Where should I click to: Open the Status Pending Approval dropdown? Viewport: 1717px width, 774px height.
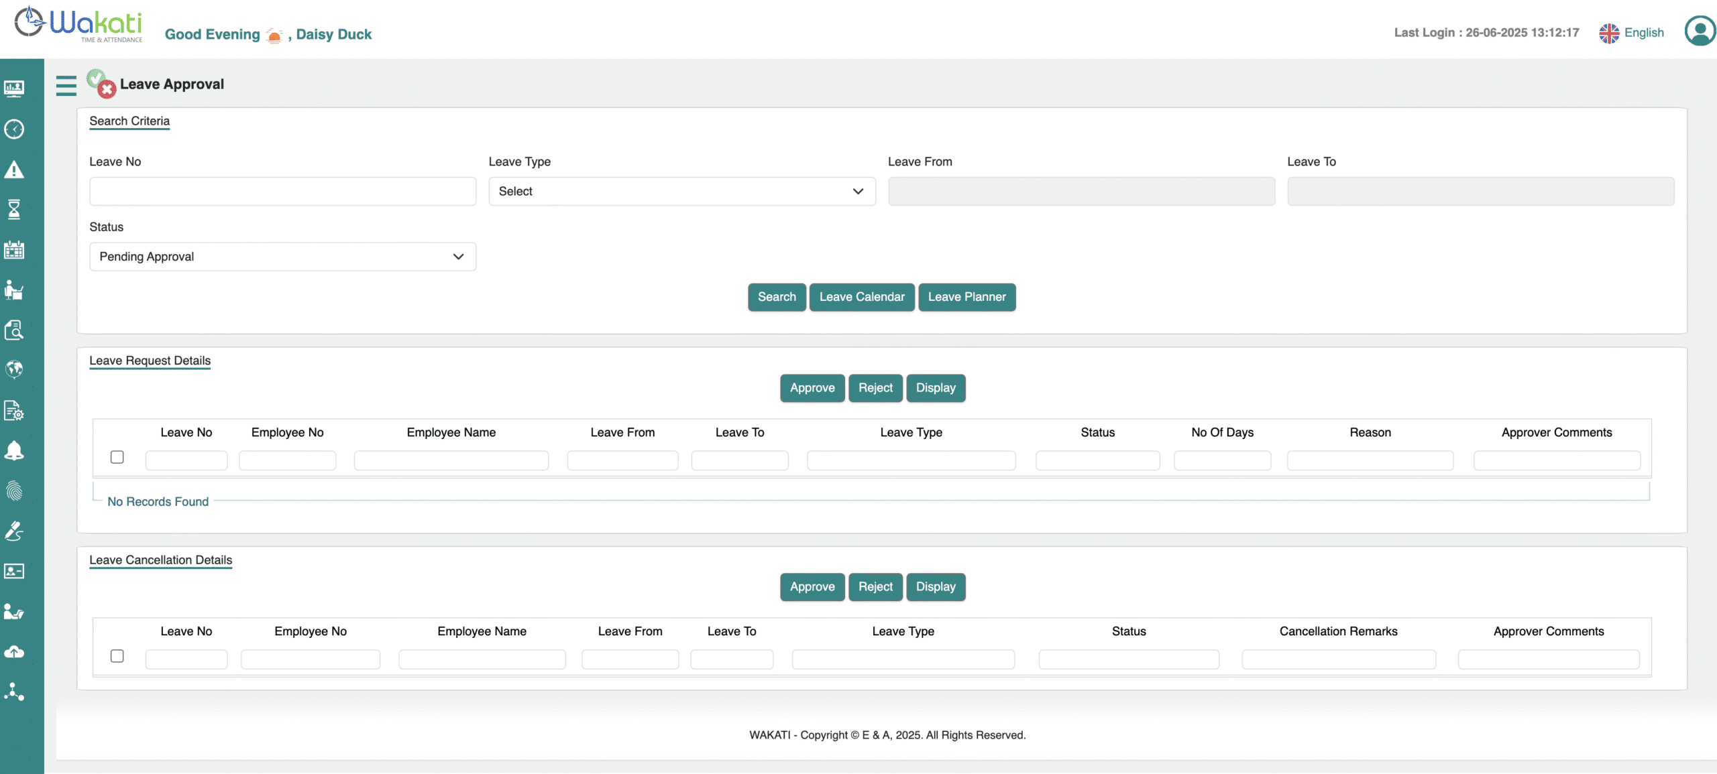point(282,257)
